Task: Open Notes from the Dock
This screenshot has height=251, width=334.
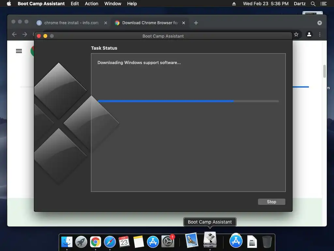Action: point(138,242)
